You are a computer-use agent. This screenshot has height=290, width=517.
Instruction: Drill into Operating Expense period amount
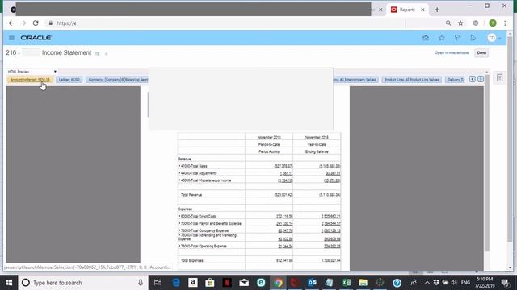(285, 246)
